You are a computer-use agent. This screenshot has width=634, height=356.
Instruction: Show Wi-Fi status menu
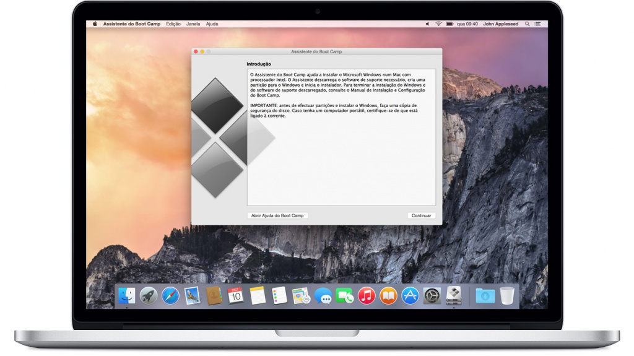click(438, 24)
